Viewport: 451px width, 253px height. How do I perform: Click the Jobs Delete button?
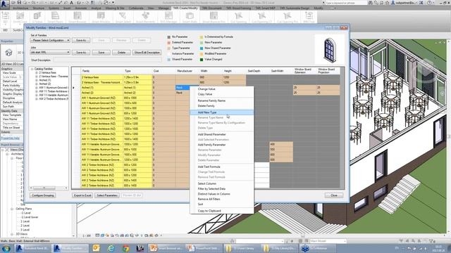(x=121, y=53)
